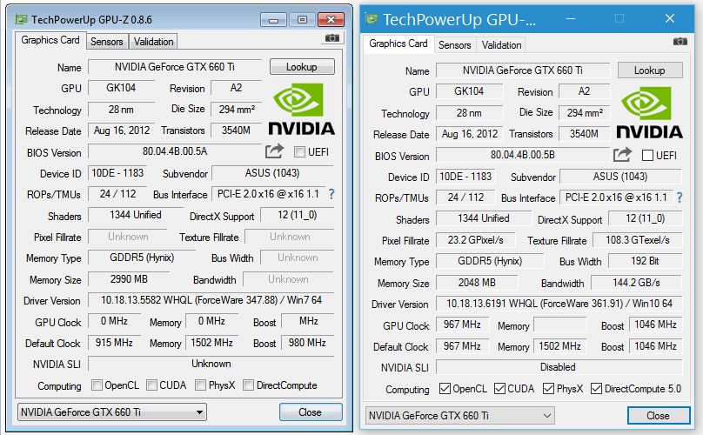Click Bus Interface question mark in left window

coord(331,194)
